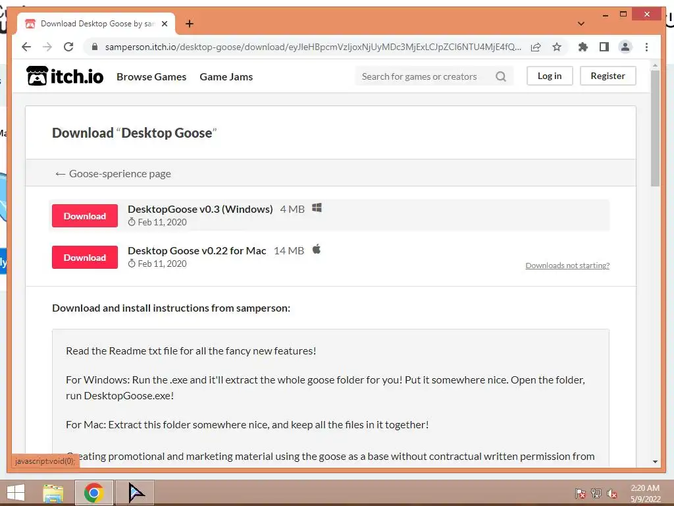Open the arrow-shaped app in the taskbar
The width and height of the screenshot is (674, 506).
(136, 493)
